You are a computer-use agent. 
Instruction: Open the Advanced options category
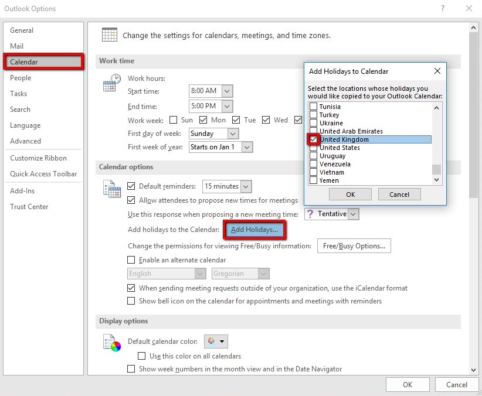[25, 141]
